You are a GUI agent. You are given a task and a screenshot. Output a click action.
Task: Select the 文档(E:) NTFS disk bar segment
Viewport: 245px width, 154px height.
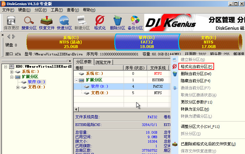pos(209,42)
